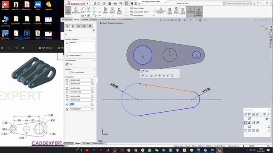Click the Convert Entities tool
The image size is (273, 153).
click(112, 10)
